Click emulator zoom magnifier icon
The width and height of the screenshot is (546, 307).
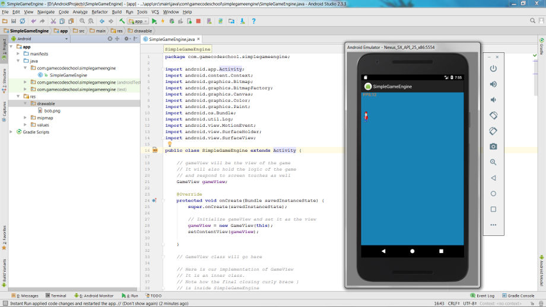[x=493, y=162]
